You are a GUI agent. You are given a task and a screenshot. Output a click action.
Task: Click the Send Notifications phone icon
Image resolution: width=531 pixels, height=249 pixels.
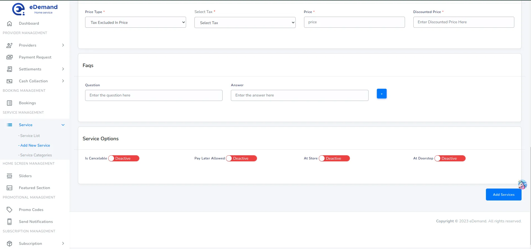(x=9, y=222)
